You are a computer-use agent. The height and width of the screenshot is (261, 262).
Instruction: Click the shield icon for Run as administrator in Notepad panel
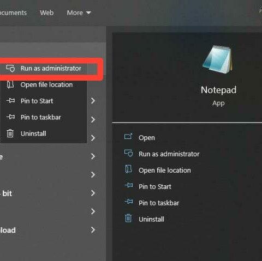pyautogui.click(x=128, y=153)
